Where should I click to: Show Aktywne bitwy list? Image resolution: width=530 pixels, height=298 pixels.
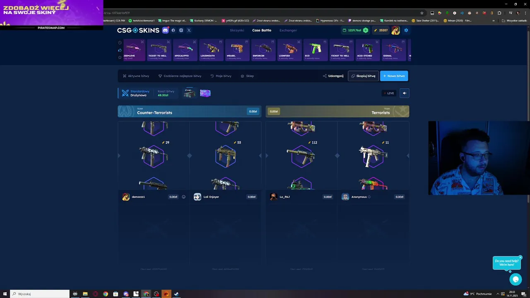(136, 76)
